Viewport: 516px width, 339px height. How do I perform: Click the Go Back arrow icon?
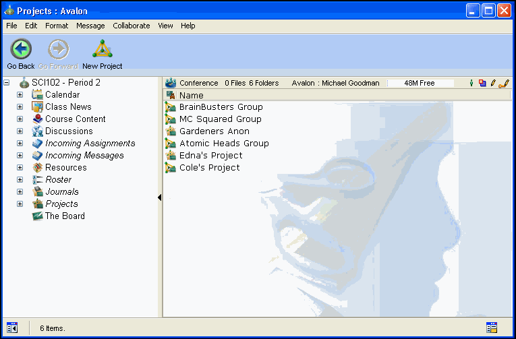click(x=21, y=49)
